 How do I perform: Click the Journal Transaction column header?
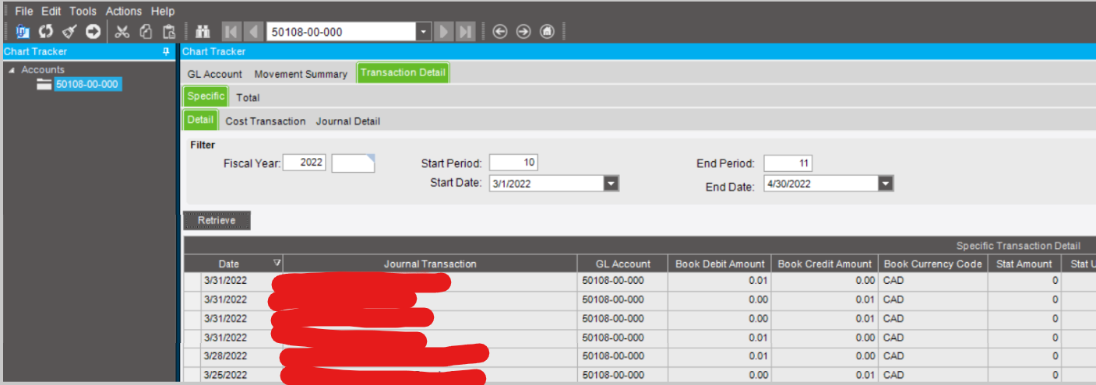430,264
